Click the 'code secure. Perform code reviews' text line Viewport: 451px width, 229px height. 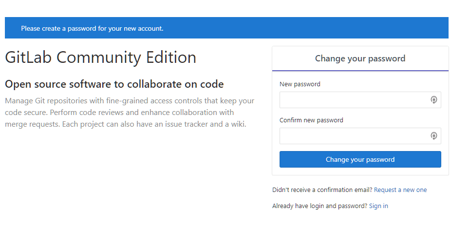coord(119,112)
